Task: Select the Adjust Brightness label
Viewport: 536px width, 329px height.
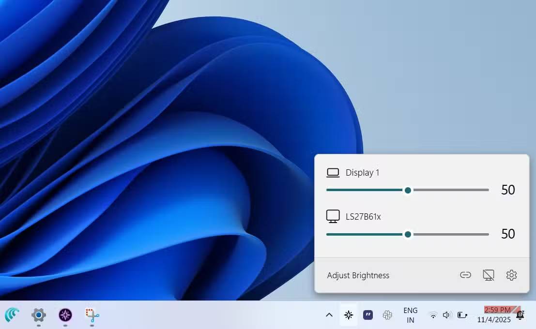Action: tap(358, 275)
